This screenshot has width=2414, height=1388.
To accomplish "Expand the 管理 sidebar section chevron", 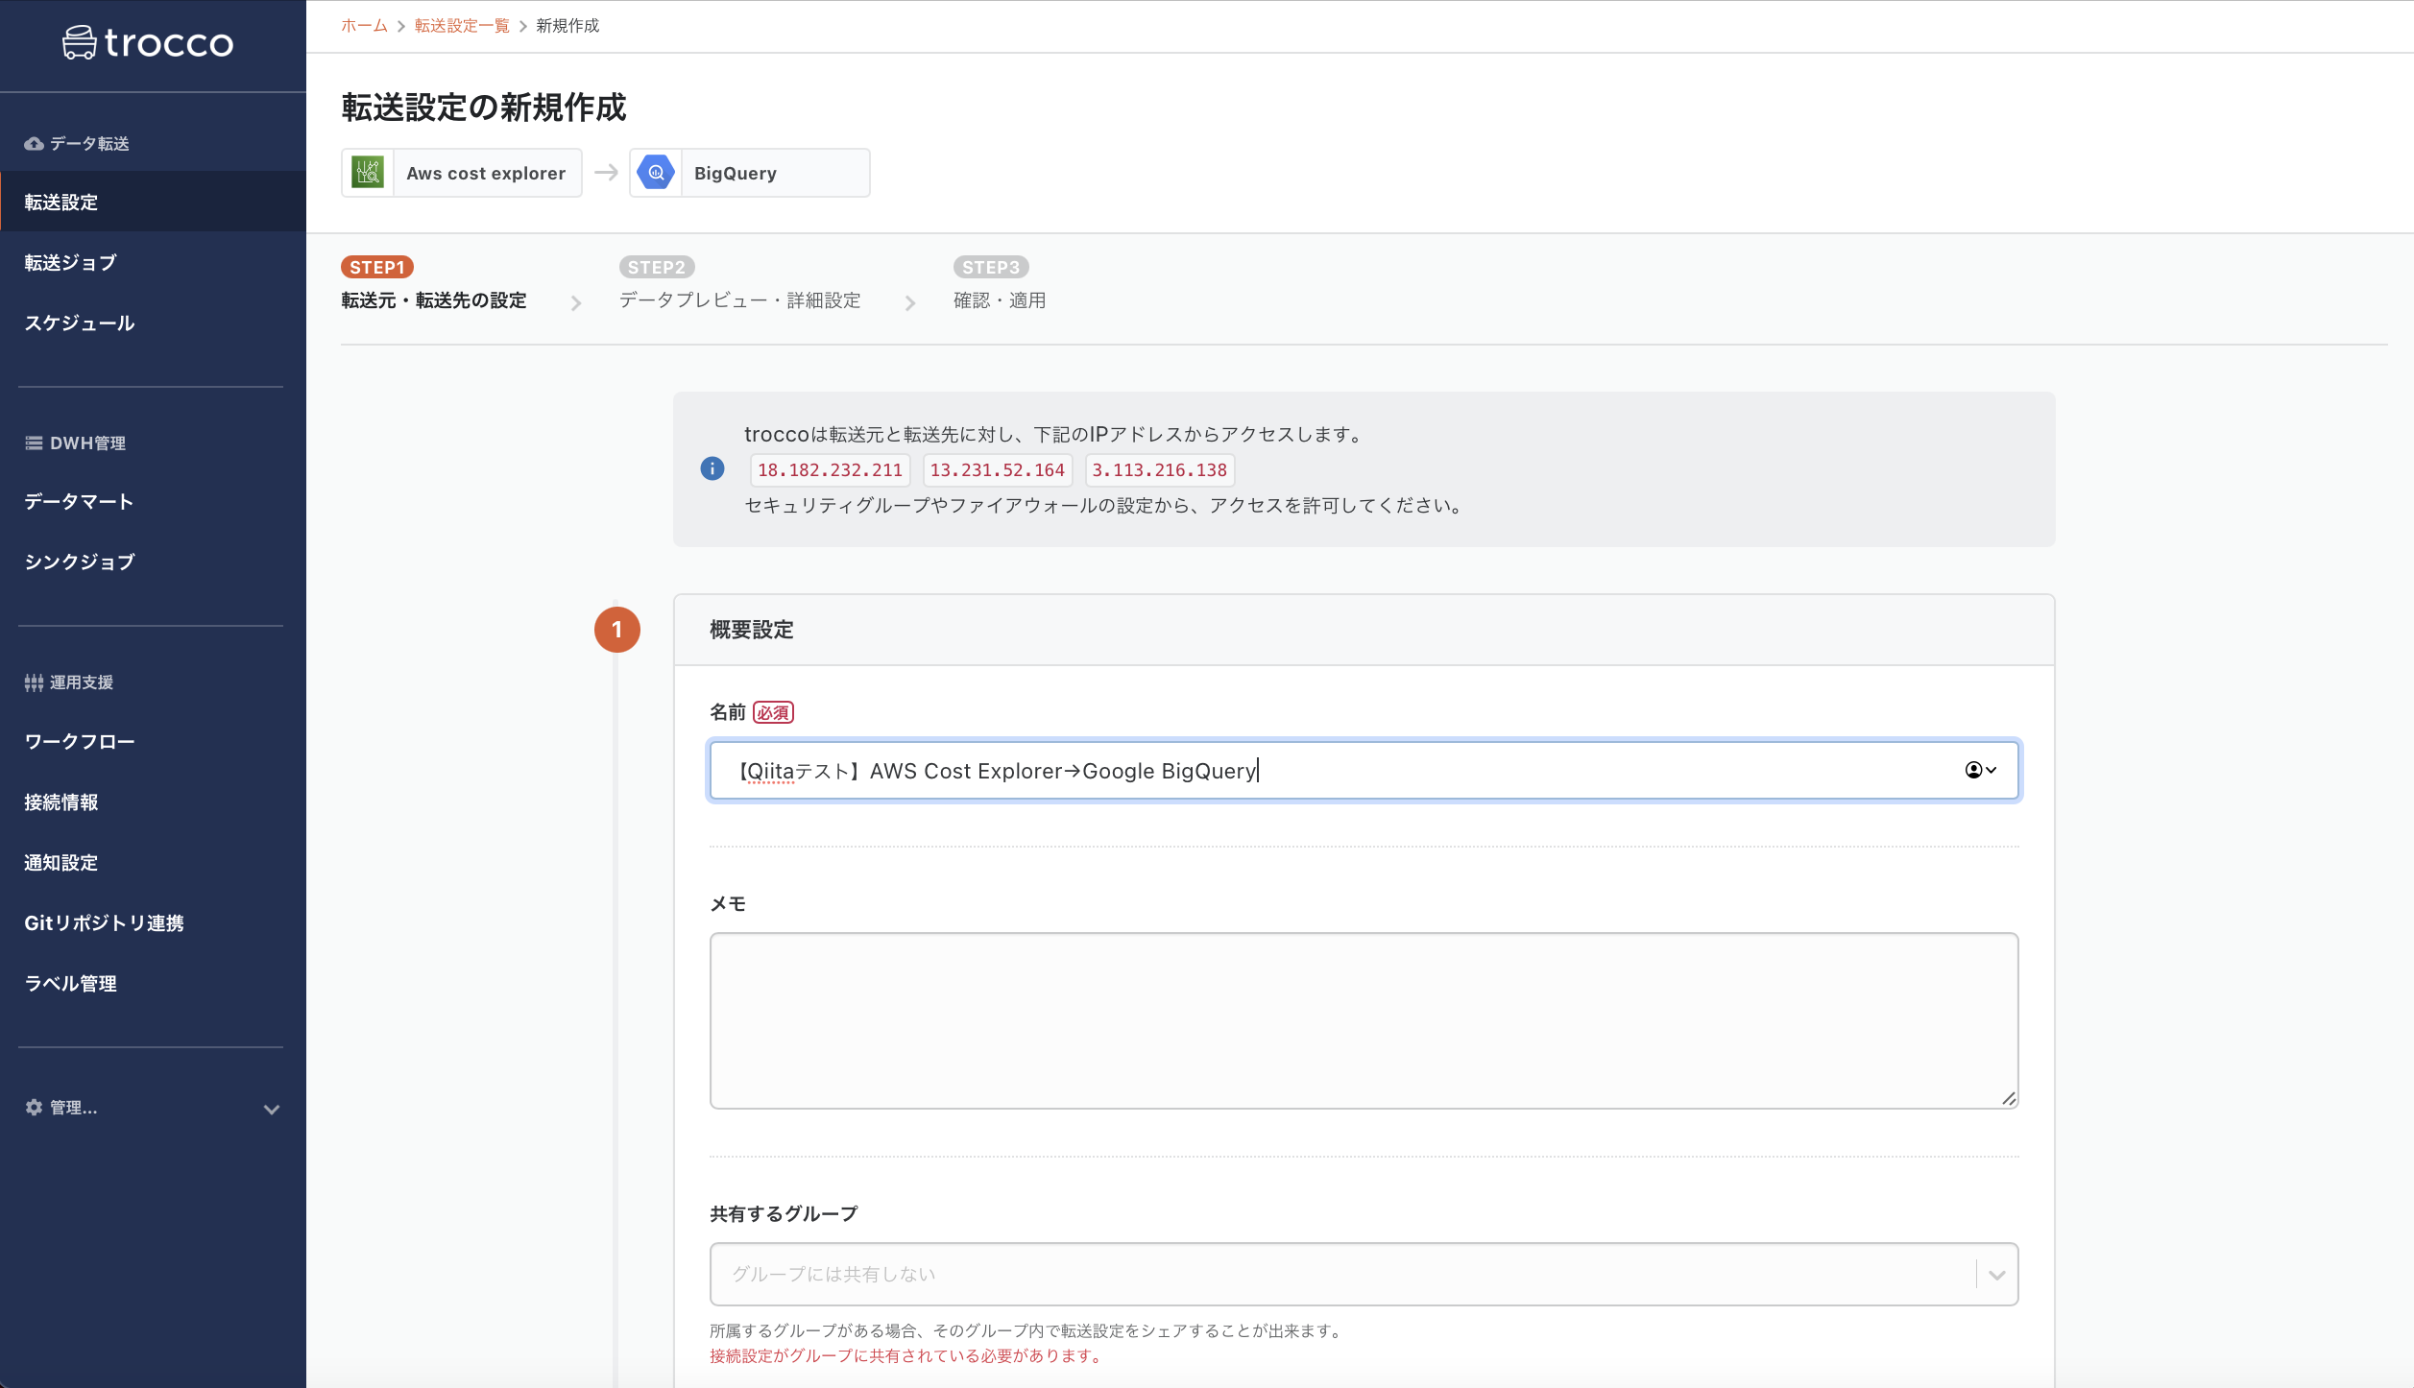I will pyautogui.click(x=272, y=1110).
